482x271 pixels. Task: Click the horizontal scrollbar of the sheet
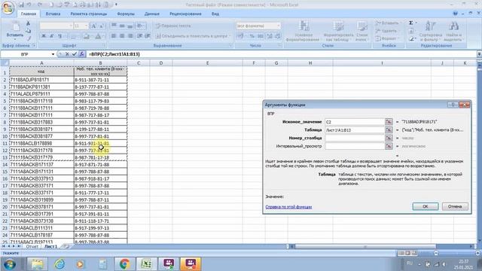(366, 246)
